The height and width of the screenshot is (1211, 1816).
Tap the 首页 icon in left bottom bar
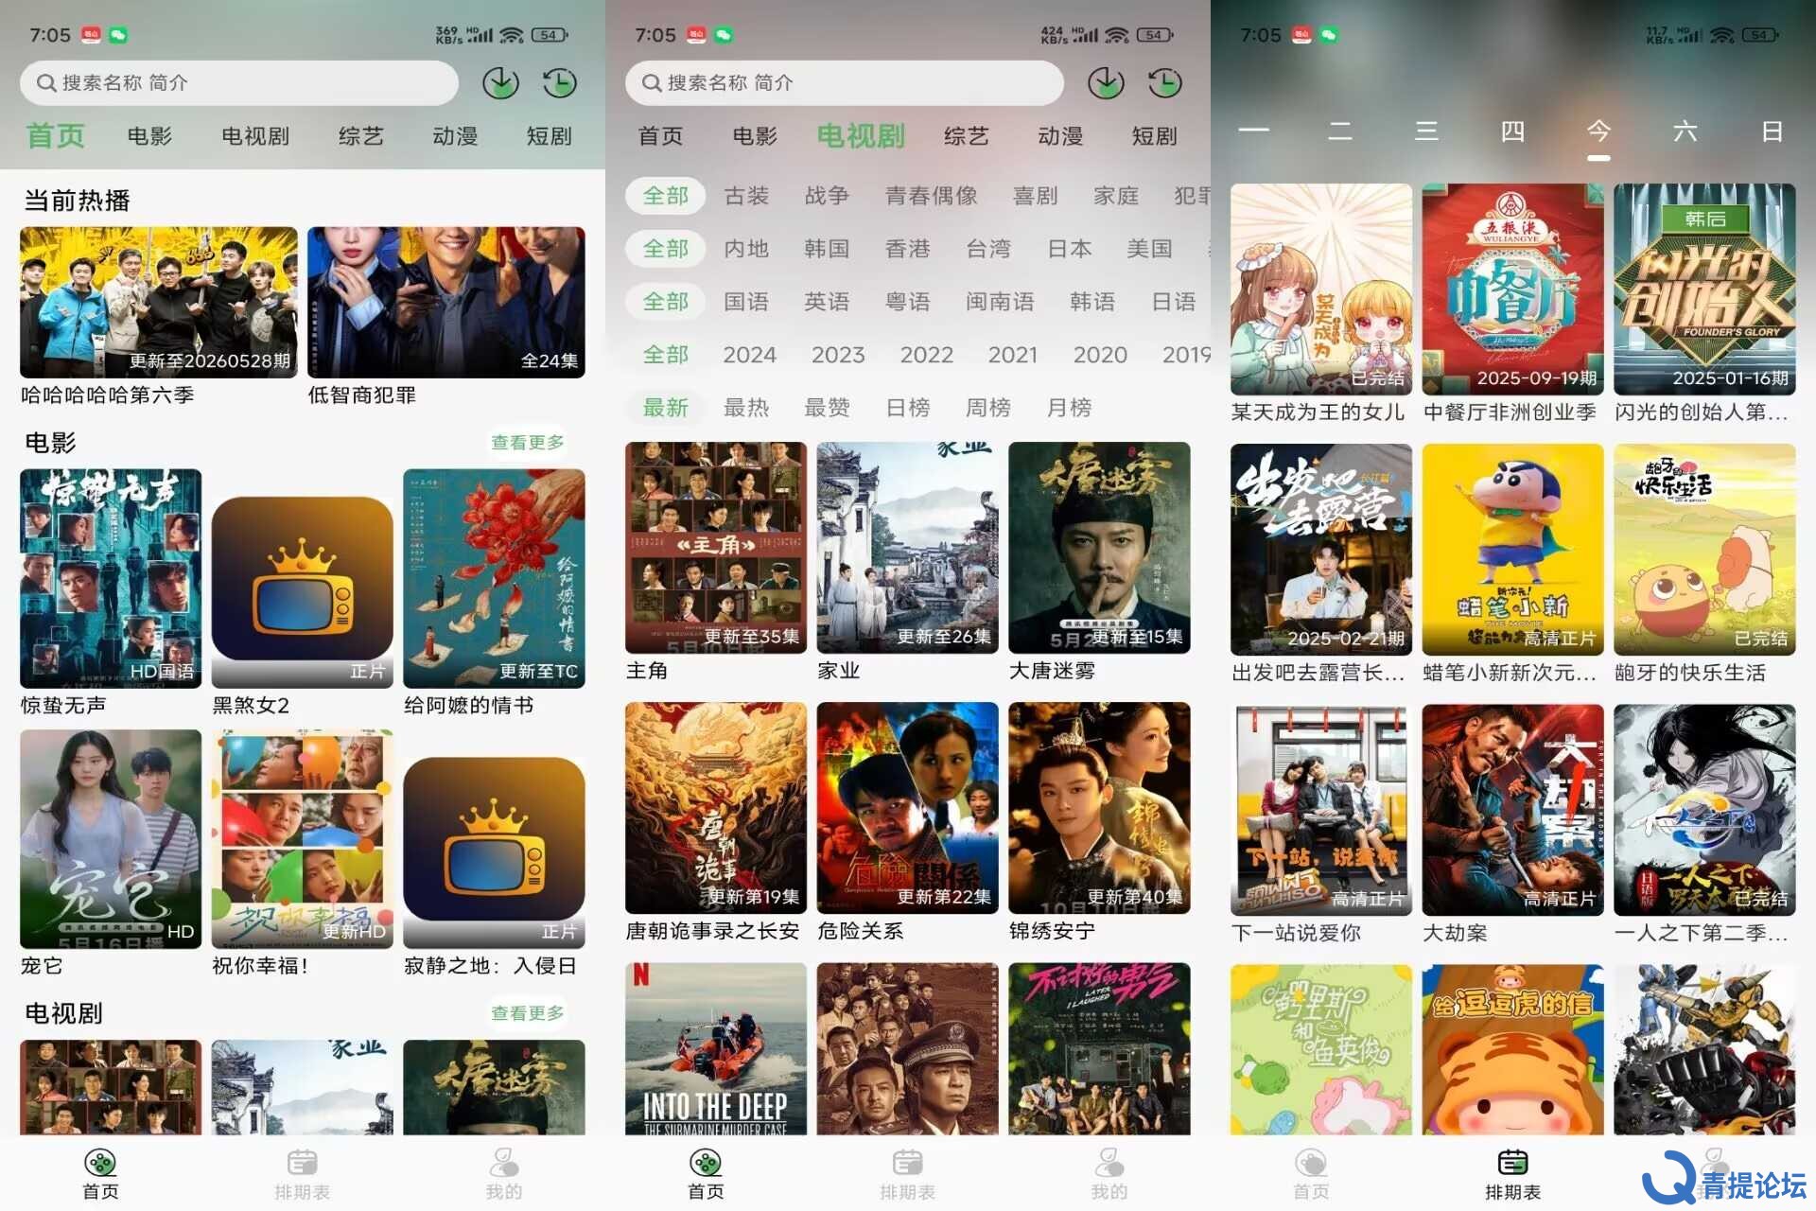(x=100, y=1163)
